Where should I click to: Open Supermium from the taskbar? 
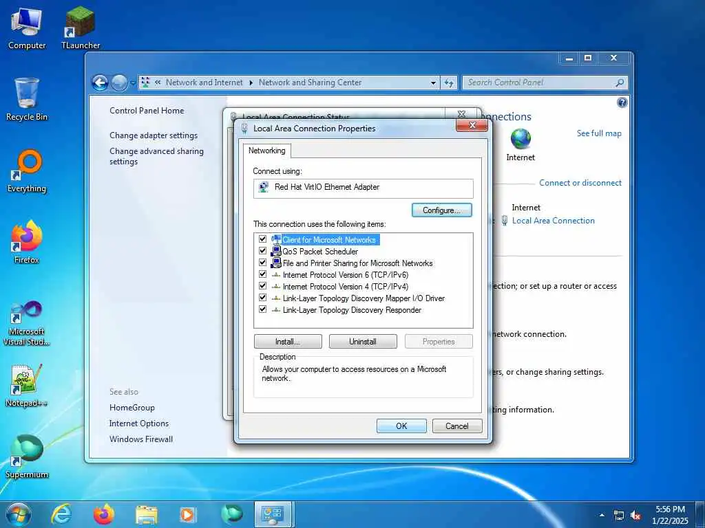click(232, 514)
